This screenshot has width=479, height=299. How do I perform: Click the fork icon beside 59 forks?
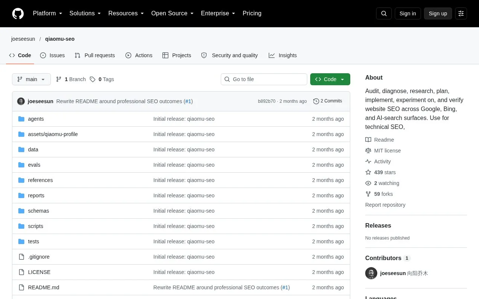[368, 194]
